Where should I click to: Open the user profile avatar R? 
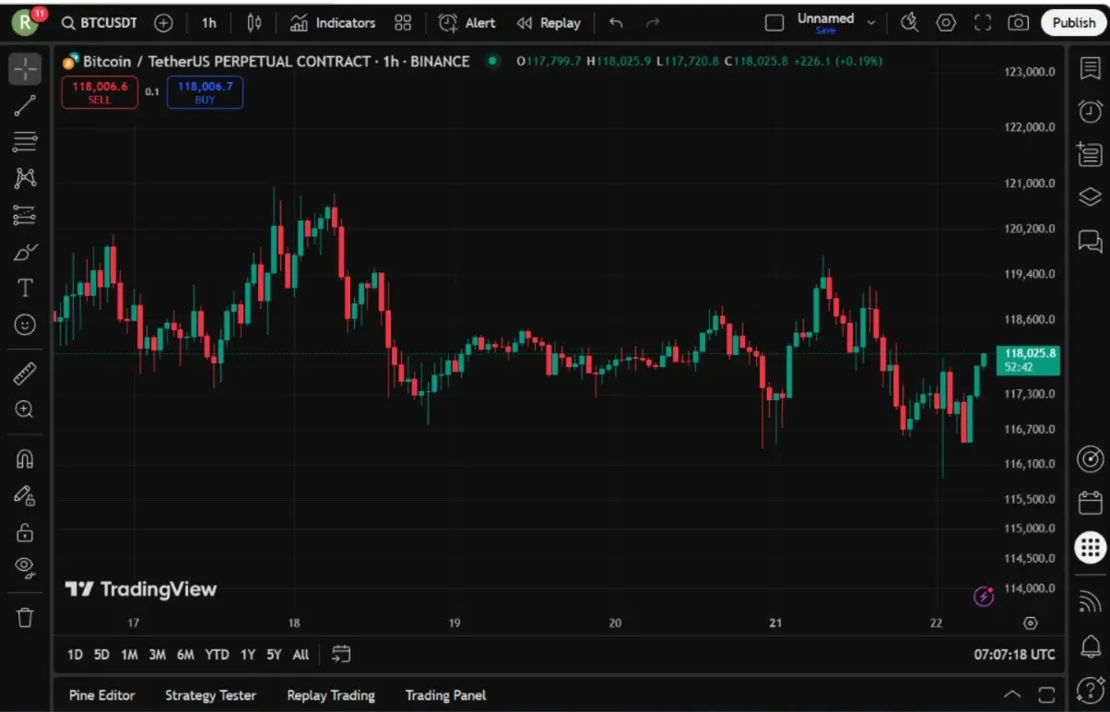26,22
